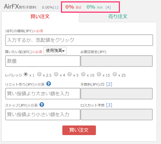
Task: Open footnote [1] link next to fee
Action: click(x=56, y=8)
